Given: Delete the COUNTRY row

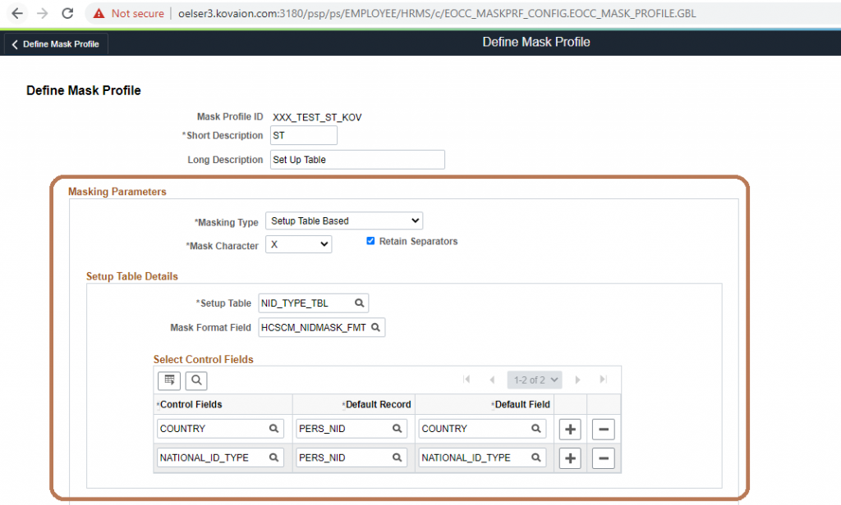Looking at the screenshot, I should pyautogui.click(x=604, y=429).
